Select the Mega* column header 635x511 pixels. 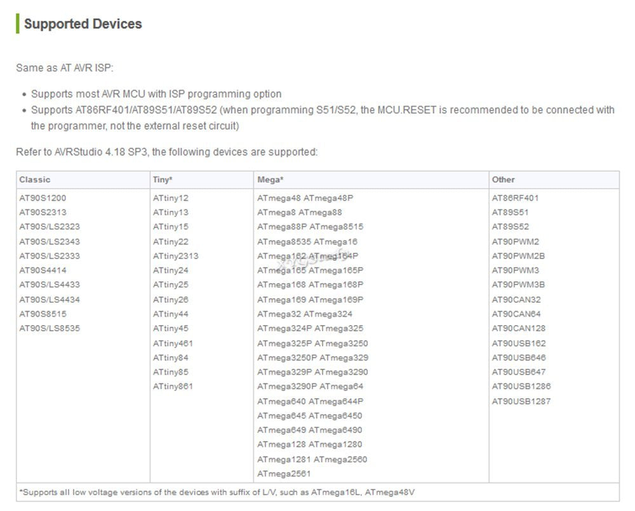[x=270, y=180]
